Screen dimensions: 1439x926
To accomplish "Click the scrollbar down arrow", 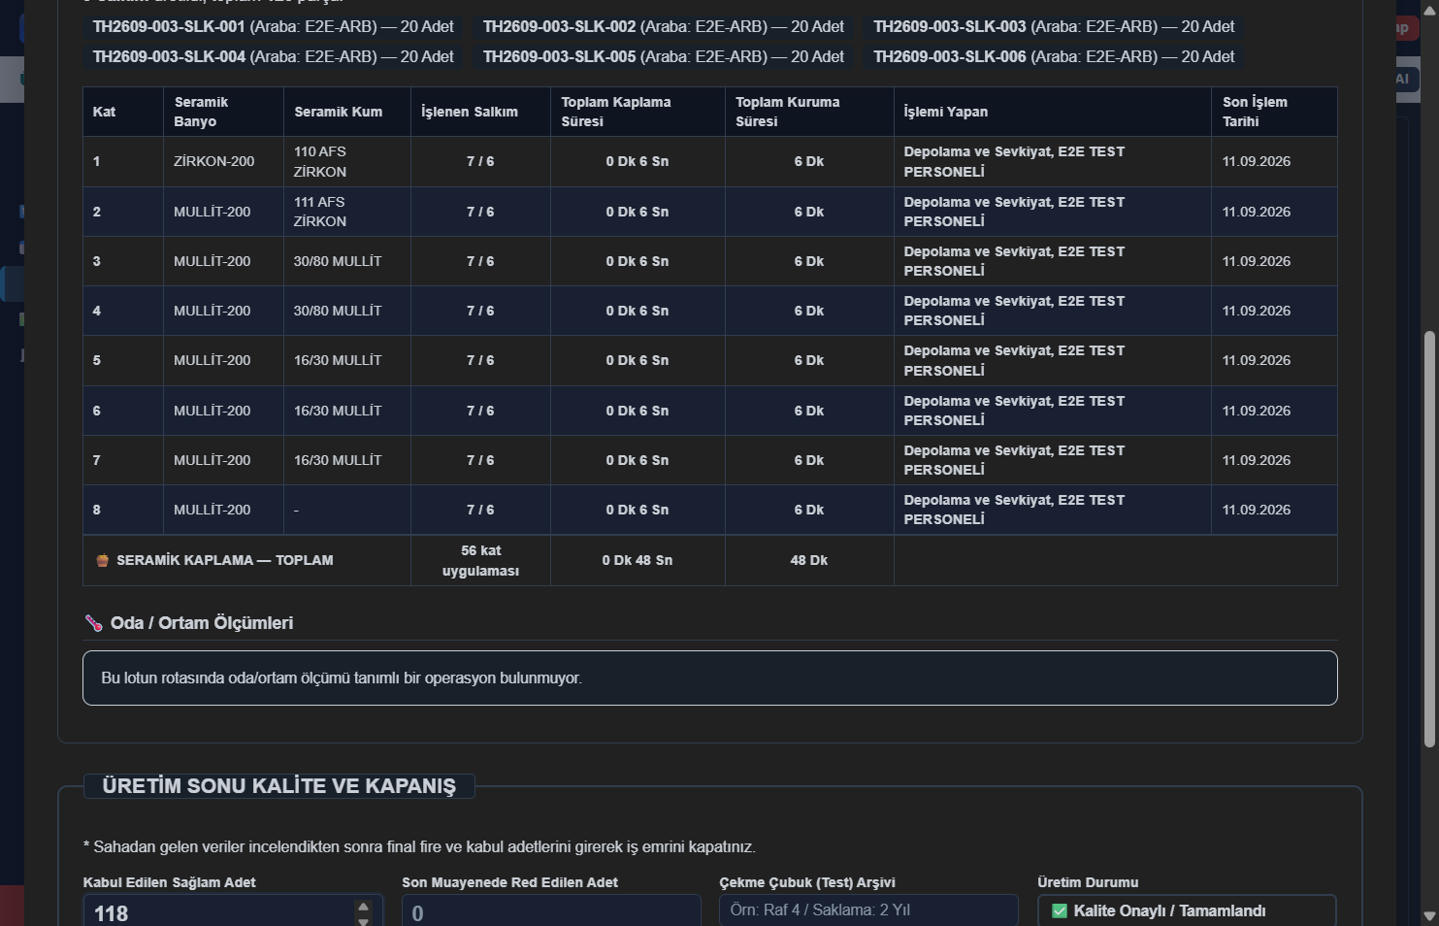I will [x=1428, y=914].
